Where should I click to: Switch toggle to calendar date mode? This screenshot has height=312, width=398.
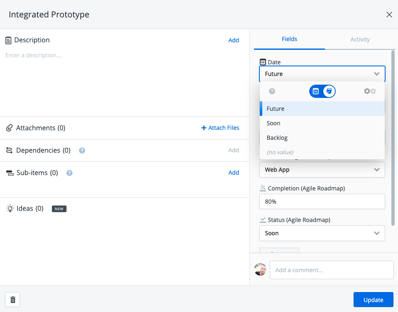click(x=316, y=91)
